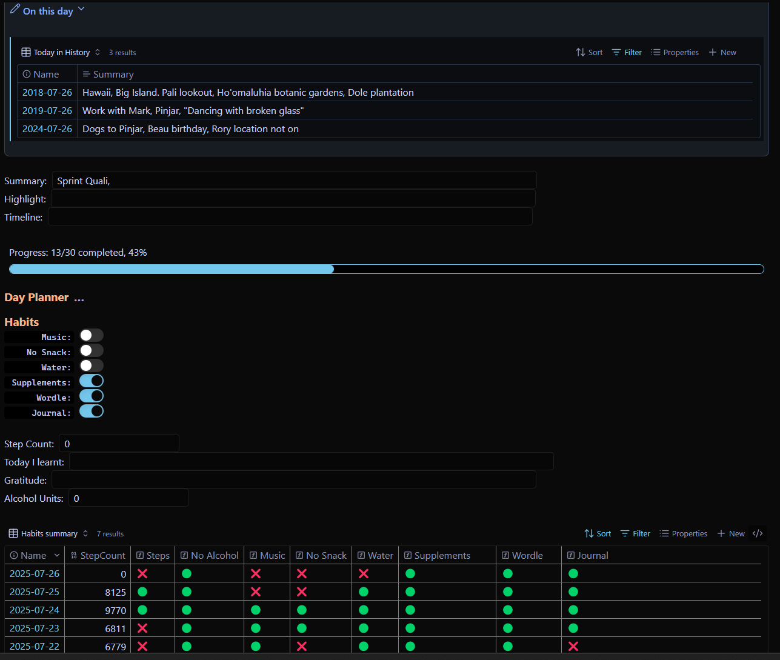The height and width of the screenshot is (660, 780).
Task: Click into the Highlight input field
Action: (x=293, y=199)
